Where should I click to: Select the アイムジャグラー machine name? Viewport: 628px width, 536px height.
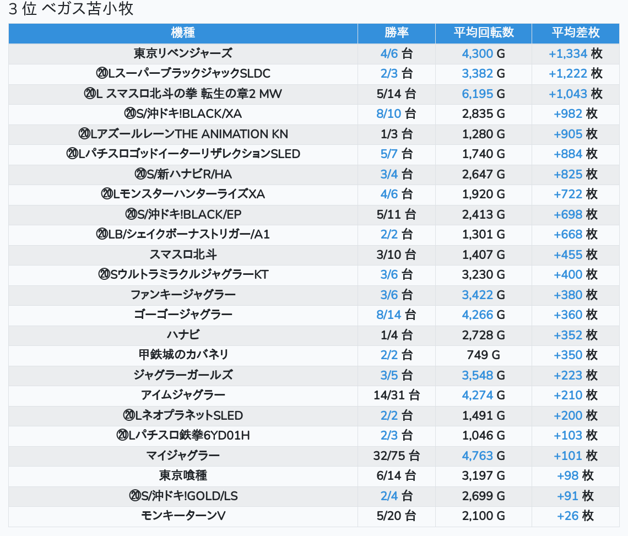(183, 395)
